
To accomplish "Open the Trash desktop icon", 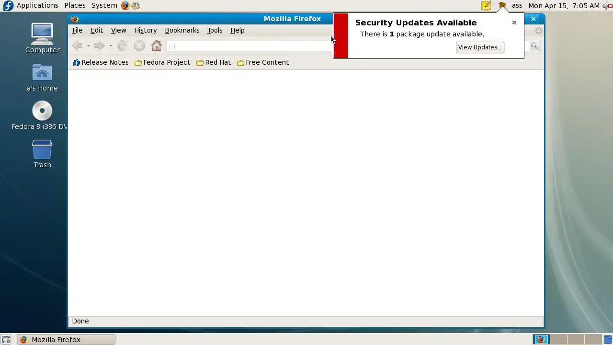I will 42,154.
